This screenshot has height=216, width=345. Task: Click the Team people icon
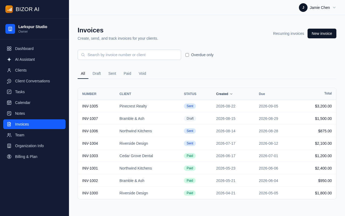[x=9, y=135]
